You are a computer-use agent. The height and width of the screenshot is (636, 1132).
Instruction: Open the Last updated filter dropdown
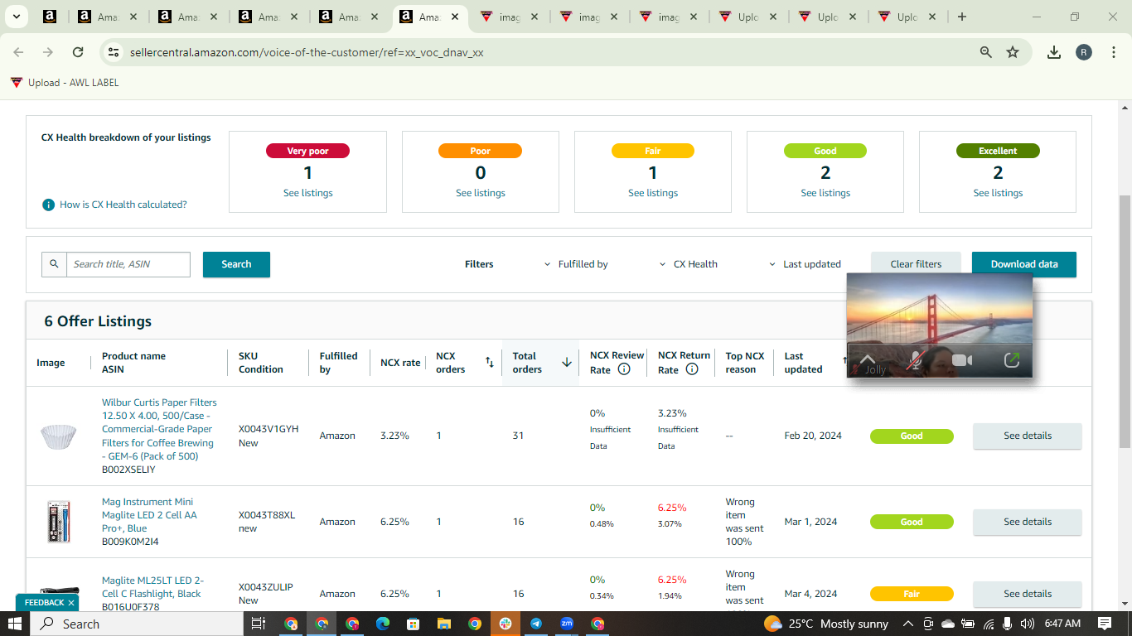tap(805, 264)
